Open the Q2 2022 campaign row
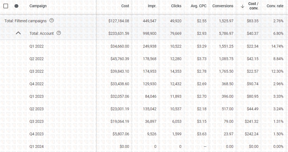Screen dimensions: 288x152 (36, 59)
